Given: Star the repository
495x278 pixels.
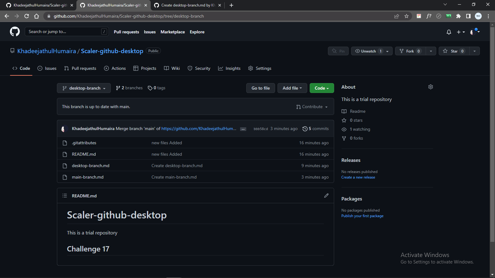Looking at the screenshot, I should pyautogui.click(x=454, y=51).
